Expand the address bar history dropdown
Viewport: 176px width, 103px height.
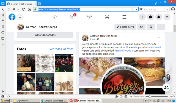(x=136, y=9)
